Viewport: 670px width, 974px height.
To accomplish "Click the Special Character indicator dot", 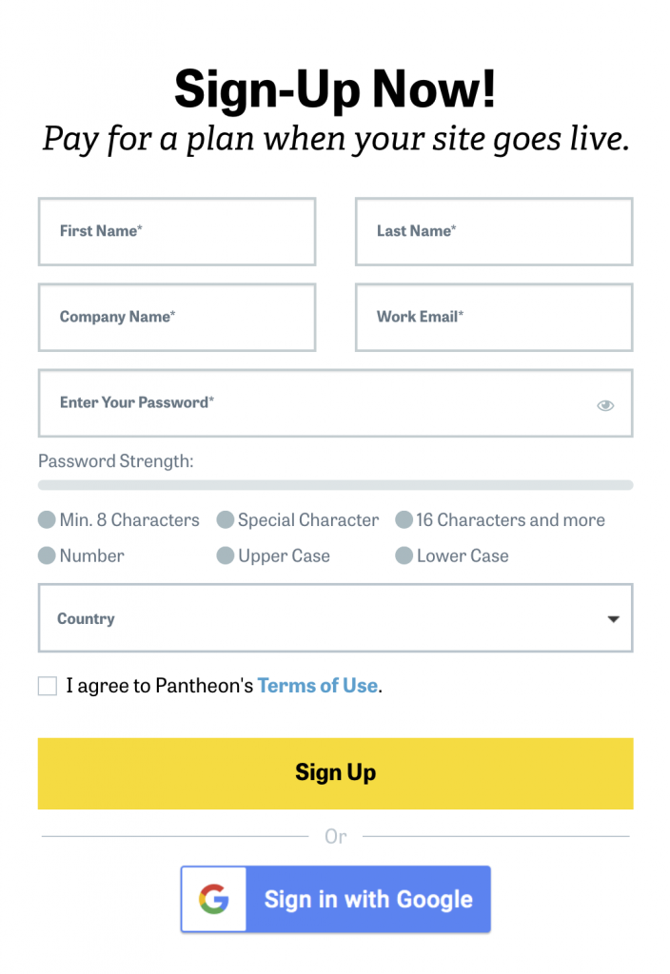I will (x=226, y=519).
